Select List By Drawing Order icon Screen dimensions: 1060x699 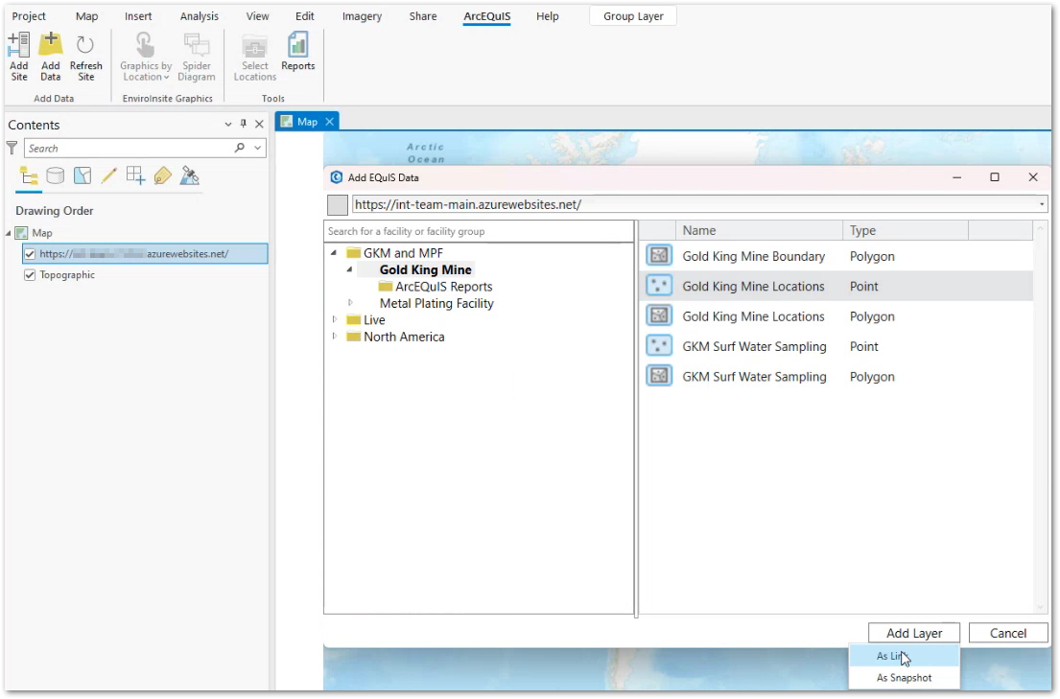(29, 176)
